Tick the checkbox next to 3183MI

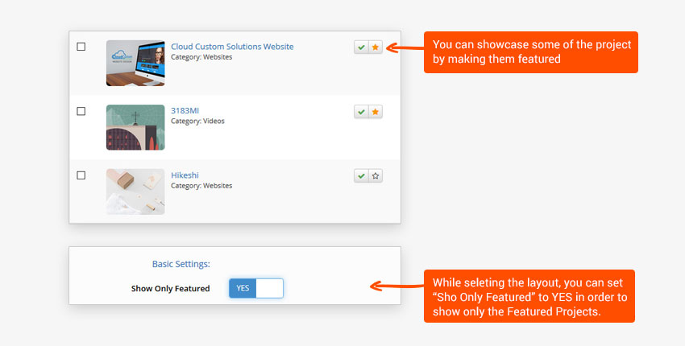[81, 111]
